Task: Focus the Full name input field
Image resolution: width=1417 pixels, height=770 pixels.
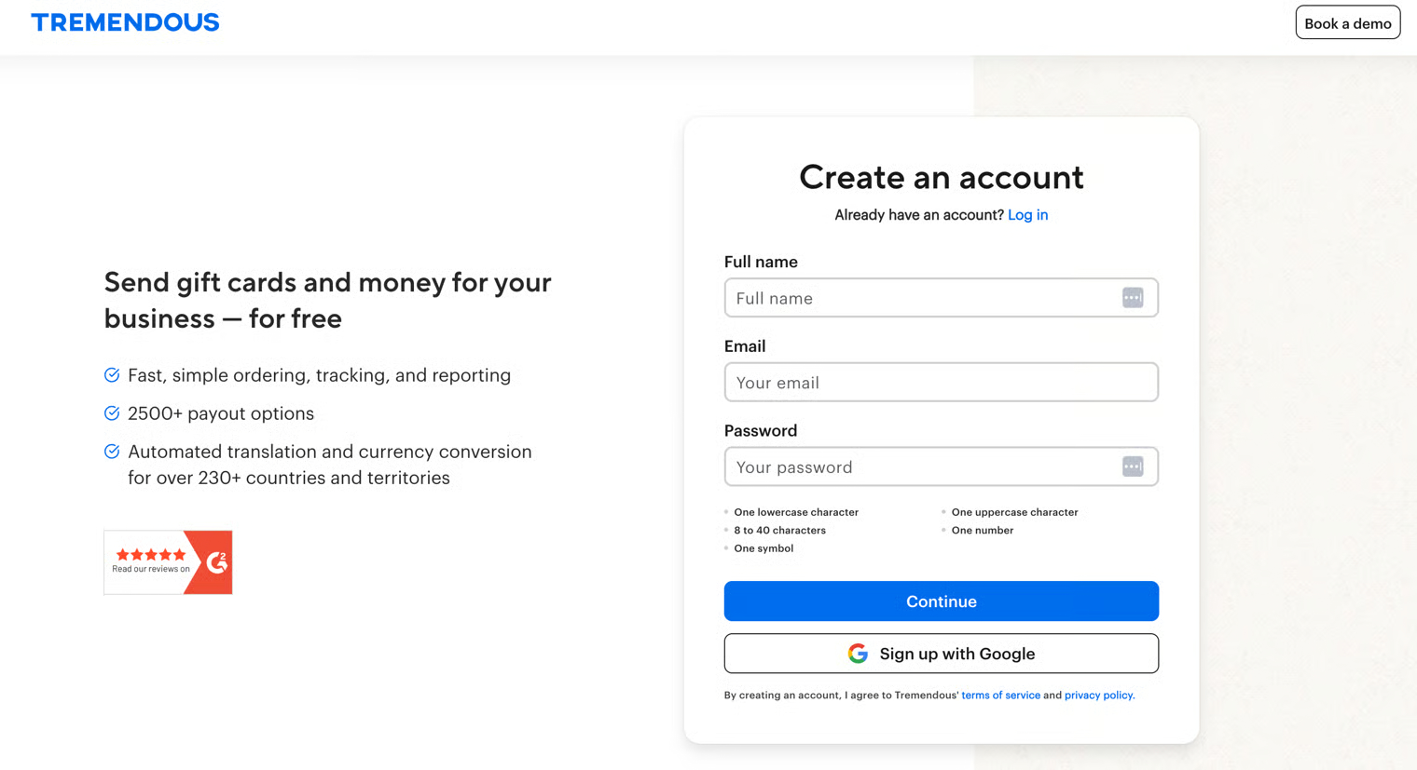Action: [923, 298]
